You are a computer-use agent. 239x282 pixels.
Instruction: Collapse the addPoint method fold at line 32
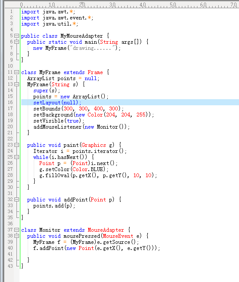point(16,200)
